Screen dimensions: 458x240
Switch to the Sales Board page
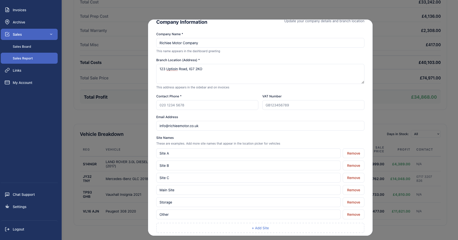22,46
